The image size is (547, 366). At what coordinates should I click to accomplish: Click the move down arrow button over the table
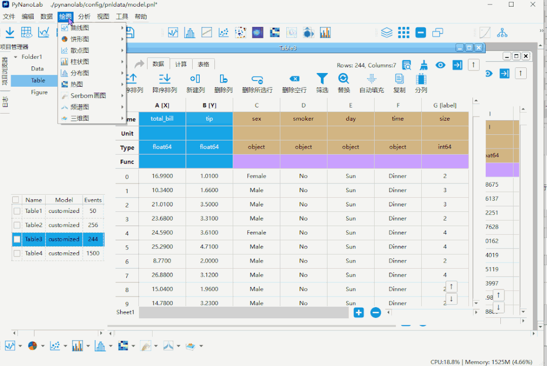click(x=451, y=299)
